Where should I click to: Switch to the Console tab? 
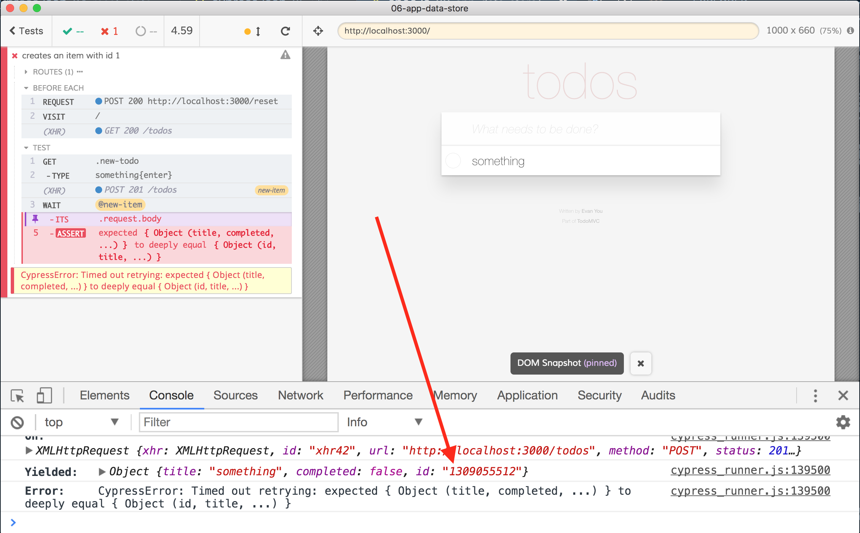coord(171,395)
